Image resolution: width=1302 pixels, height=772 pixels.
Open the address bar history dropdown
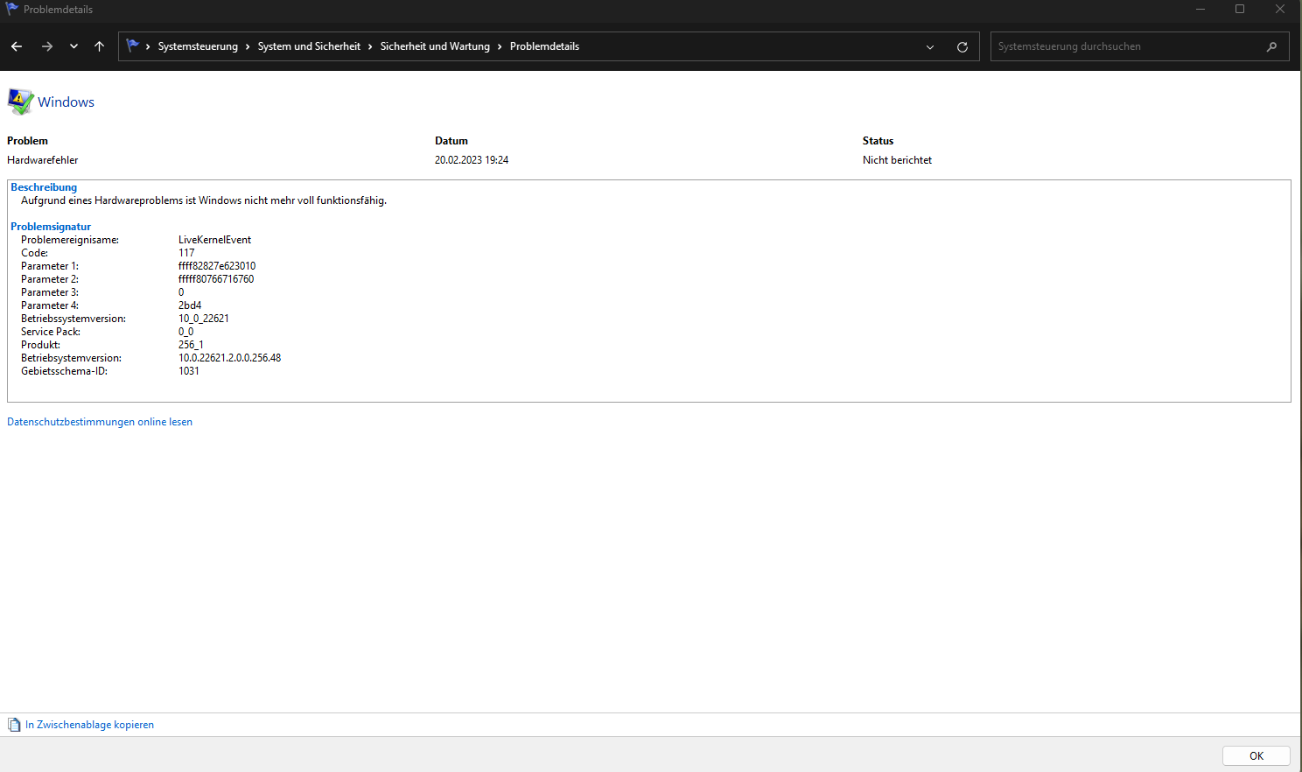[930, 46]
